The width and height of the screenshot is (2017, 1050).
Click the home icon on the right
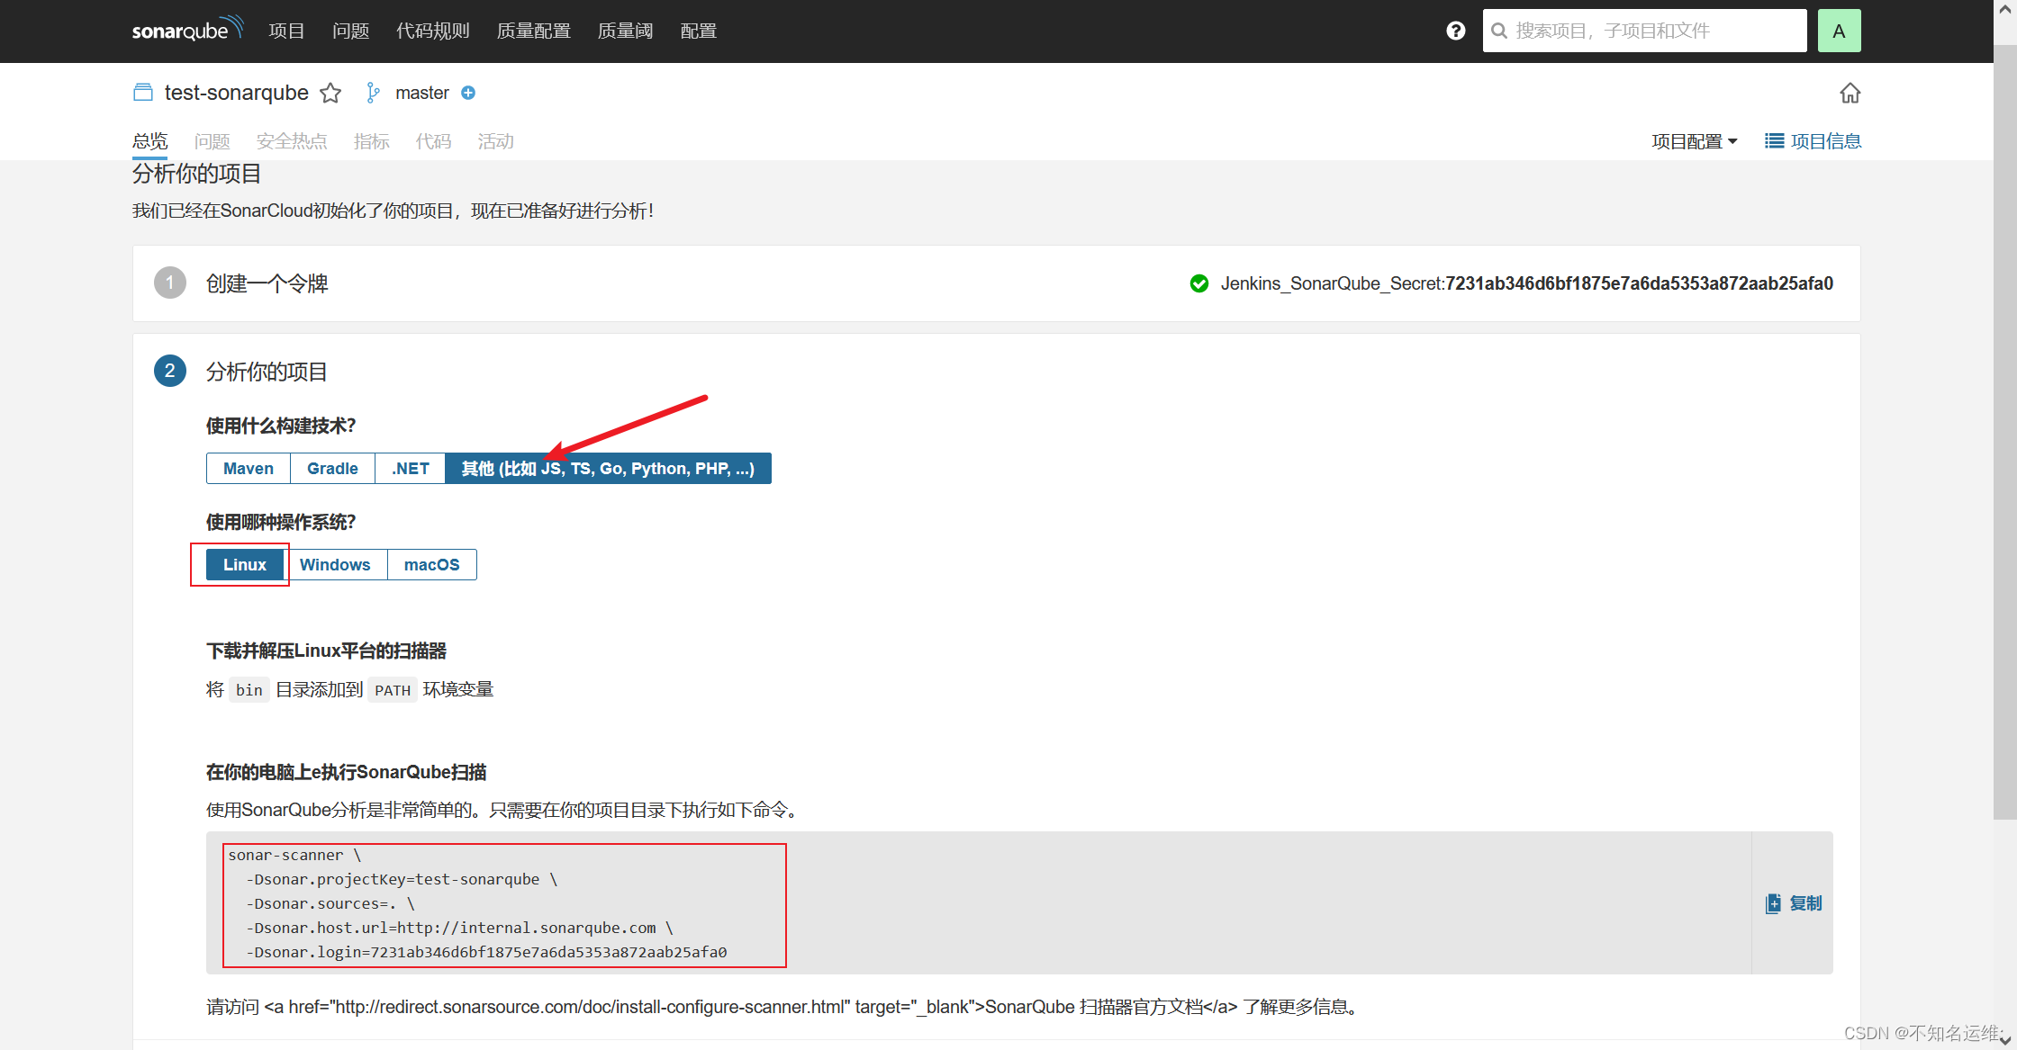click(x=1850, y=93)
